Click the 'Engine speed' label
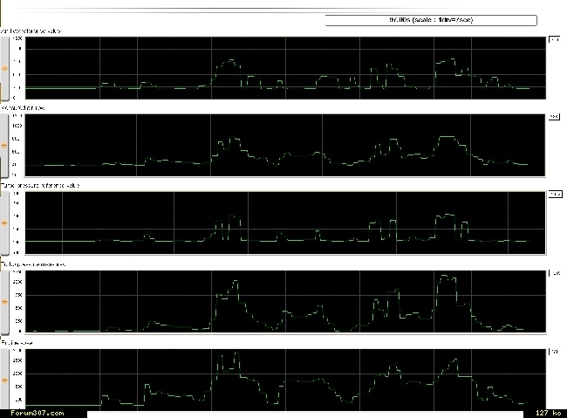The width and height of the screenshot is (567, 418). click(x=17, y=342)
